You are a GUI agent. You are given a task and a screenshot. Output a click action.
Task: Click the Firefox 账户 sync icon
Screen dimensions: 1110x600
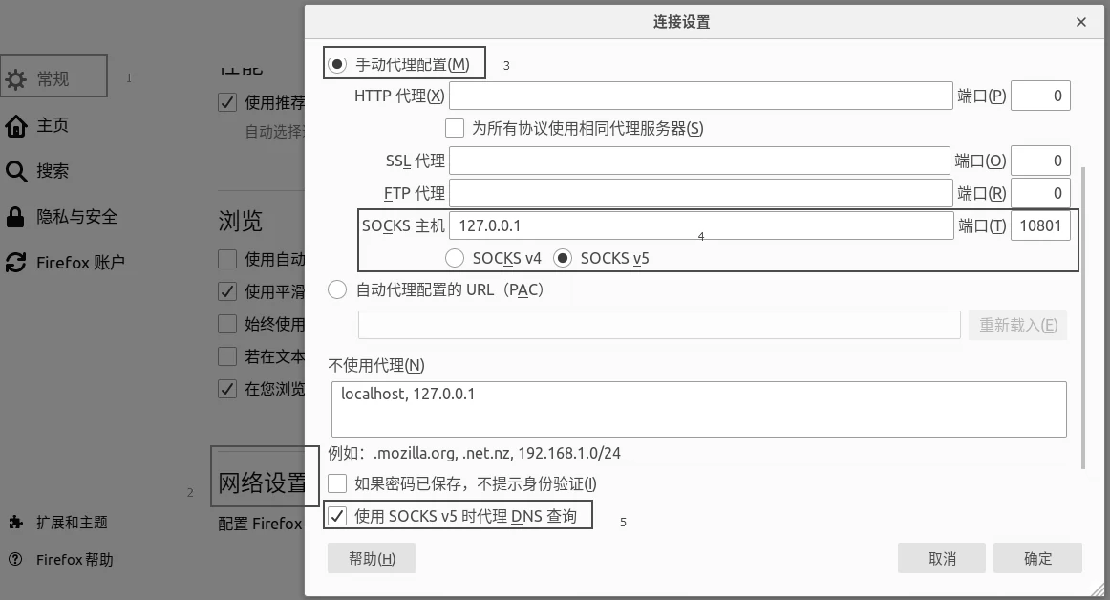pos(14,261)
